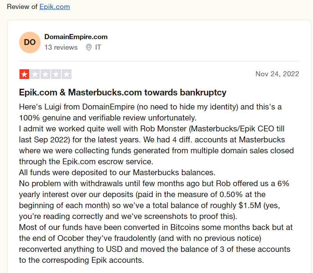Click the line '100% genuine and verifiable review'
The height and width of the screenshot is (273, 313).
point(108,118)
